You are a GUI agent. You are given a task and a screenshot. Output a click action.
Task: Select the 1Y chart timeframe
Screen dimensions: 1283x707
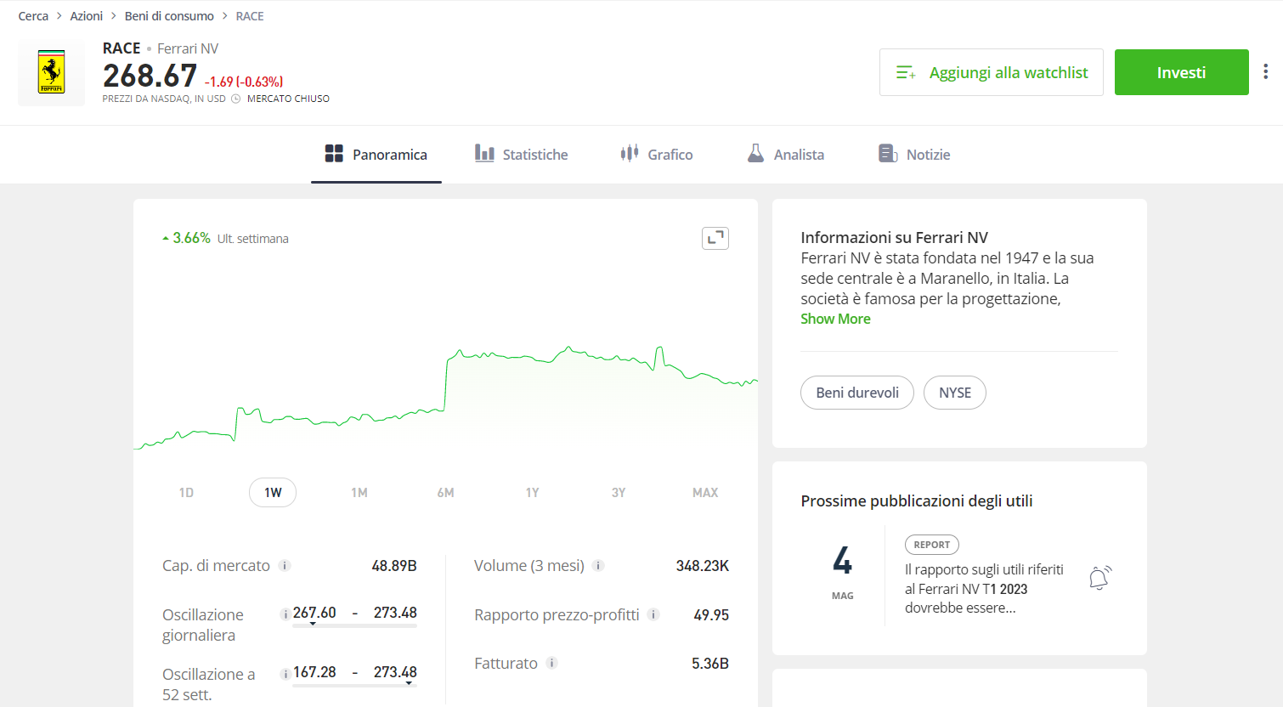pos(532,493)
